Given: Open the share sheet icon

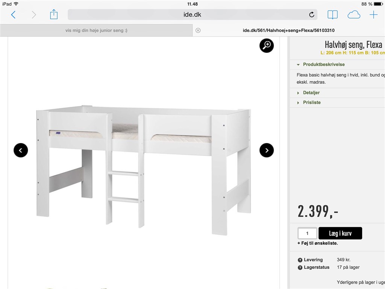Looking at the screenshot, I should (x=54, y=14).
